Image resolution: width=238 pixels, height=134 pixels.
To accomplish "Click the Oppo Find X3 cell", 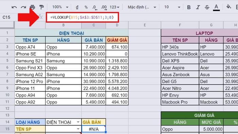I will pyautogui.click(x=30, y=68).
